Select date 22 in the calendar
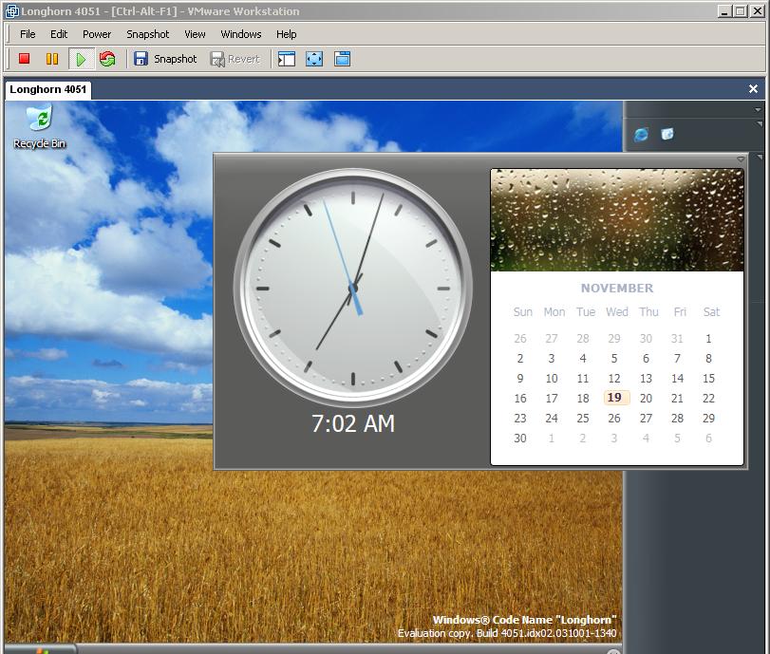770x654 pixels. pyautogui.click(x=708, y=399)
